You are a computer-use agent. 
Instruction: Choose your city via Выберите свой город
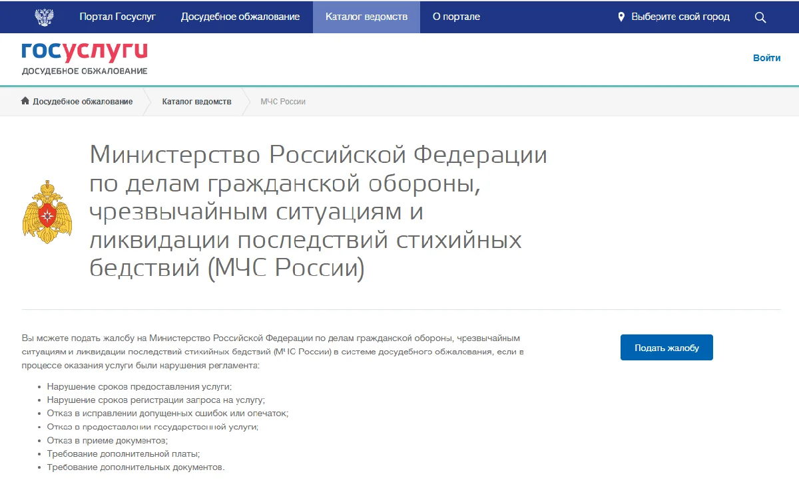click(680, 17)
